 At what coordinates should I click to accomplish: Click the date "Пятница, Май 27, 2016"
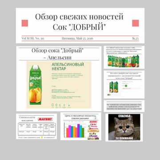[x=77, y=38]
